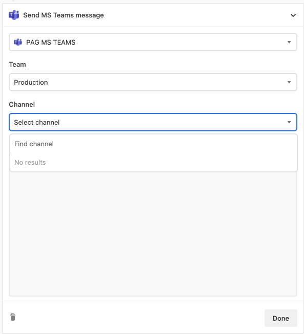
Task: Click the Teams icon inside PAG MS TEAMS field
Action: [x=18, y=42]
